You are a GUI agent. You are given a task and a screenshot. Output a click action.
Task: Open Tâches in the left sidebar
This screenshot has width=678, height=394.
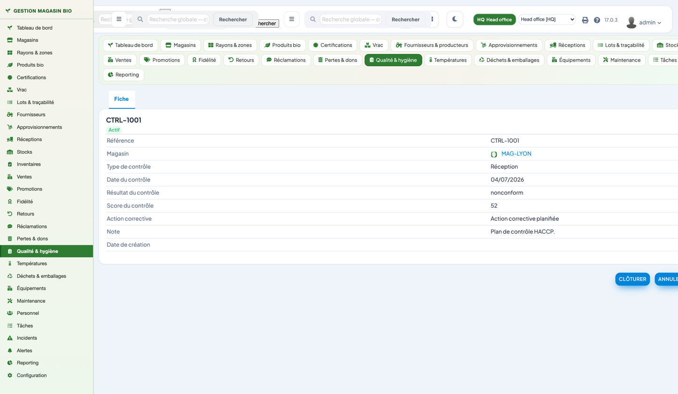point(46,326)
